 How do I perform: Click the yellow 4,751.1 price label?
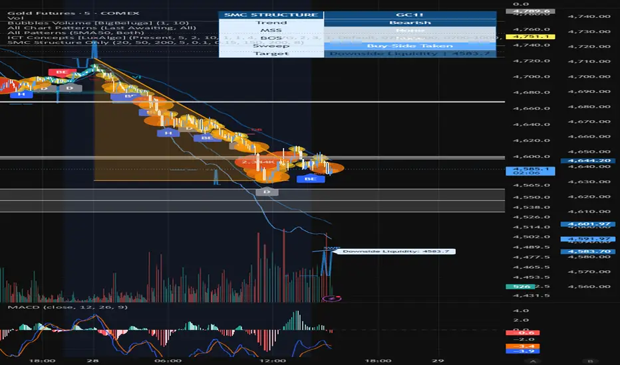530,36
